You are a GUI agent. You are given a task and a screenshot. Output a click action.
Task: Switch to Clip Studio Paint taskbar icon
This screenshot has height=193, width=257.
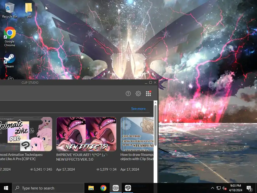[128, 188]
